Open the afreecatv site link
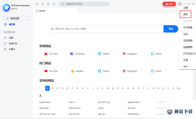 click(44, 108)
